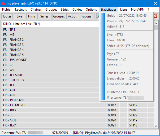The image size is (160, 136).
Task: Select the FR - M6 channel
Action: click(x=50, y=34)
